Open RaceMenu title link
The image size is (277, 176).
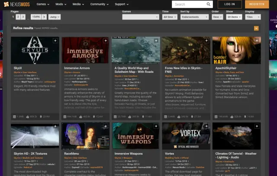click(71, 154)
